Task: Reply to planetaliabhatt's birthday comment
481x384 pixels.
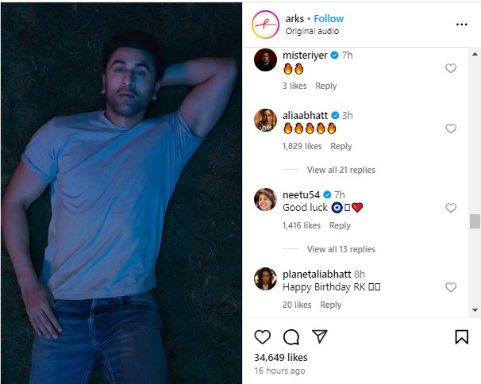Action: [330, 305]
